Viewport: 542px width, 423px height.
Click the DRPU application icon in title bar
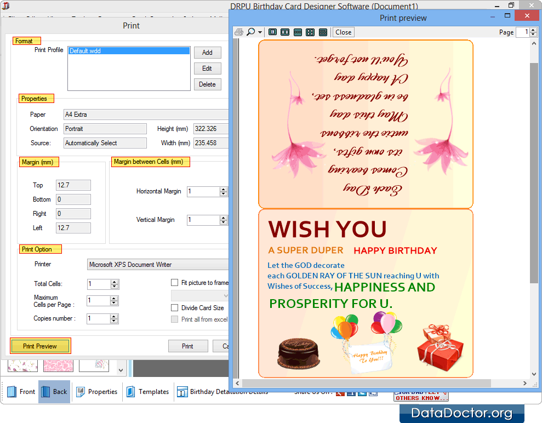[6, 5]
